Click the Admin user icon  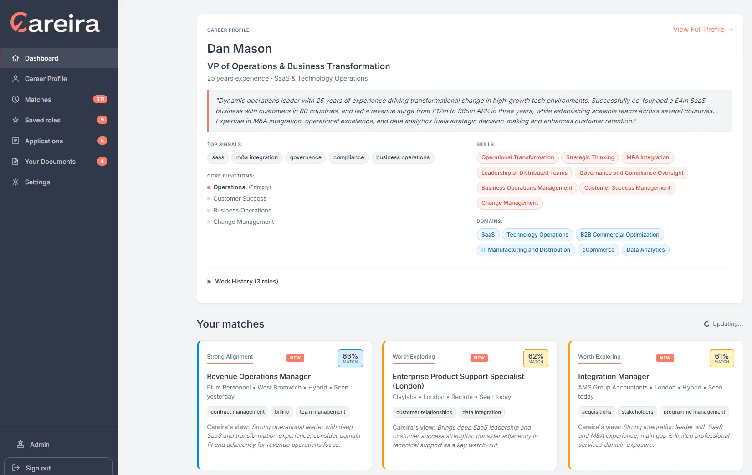[20, 444]
